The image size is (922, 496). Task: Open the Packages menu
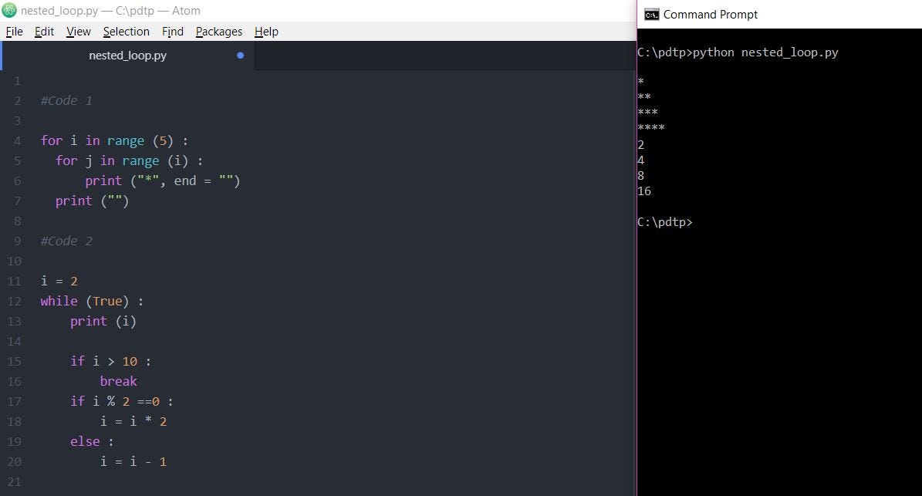point(218,32)
